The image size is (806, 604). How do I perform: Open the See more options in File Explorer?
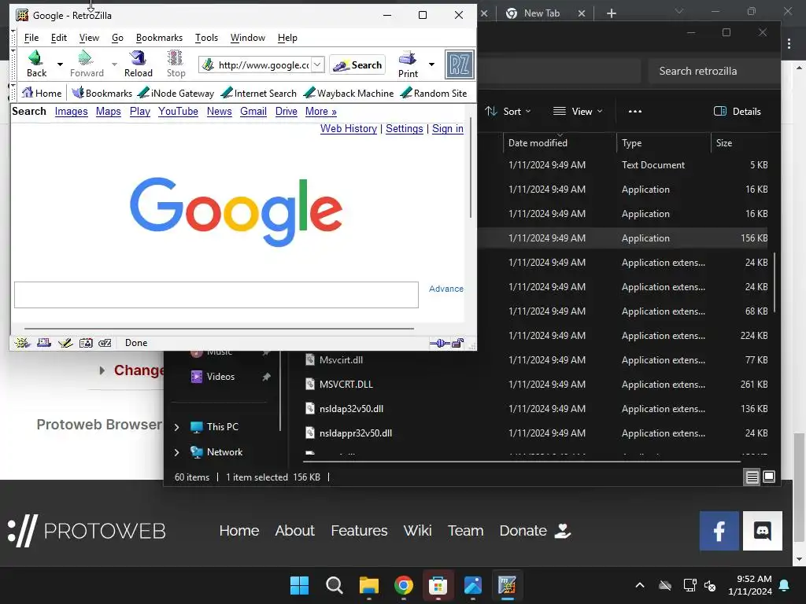(x=635, y=111)
